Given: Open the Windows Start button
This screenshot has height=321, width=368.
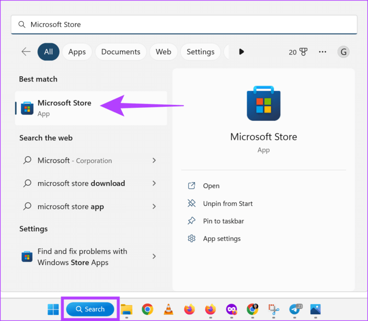Looking at the screenshot, I should [x=53, y=310].
